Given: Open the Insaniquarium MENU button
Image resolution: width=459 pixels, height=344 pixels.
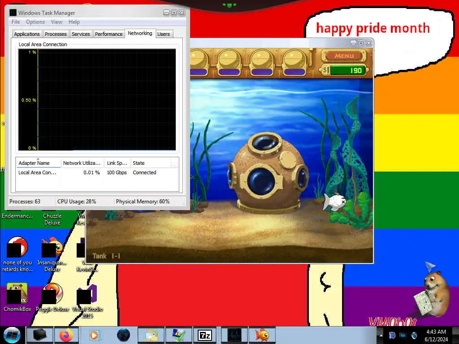Looking at the screenshot, I should (344, 55).
